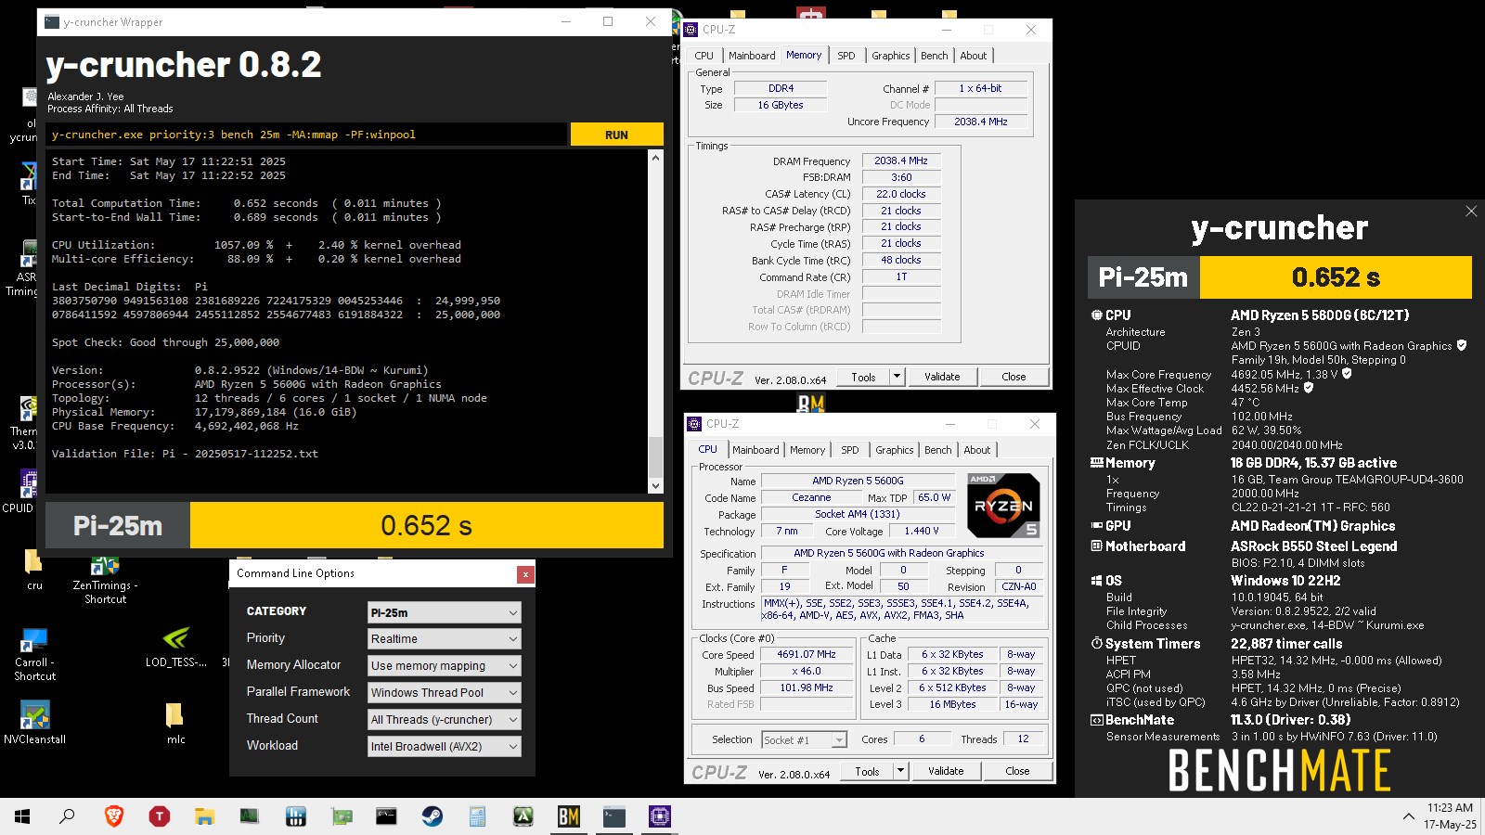
Task: Click the Validation File line in output
Action: pos(185,454)
